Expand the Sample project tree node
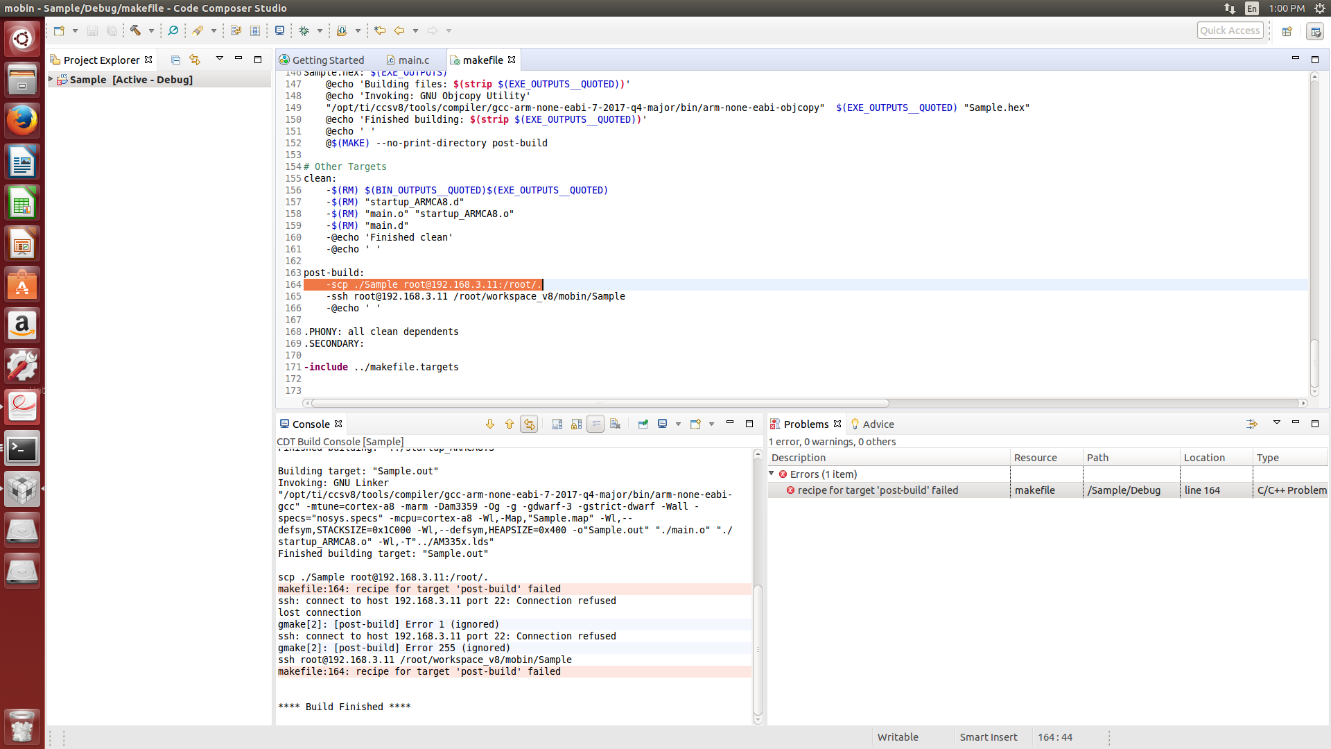Screen dimensions: 1331x749 point(51,80)
